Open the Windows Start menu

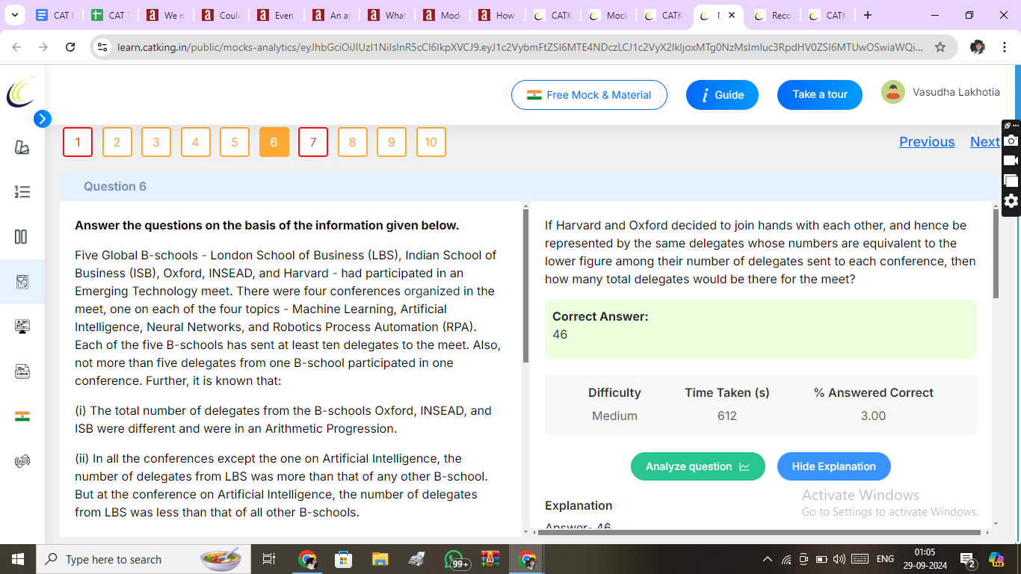pyautogui.click(x=17, y=559)
